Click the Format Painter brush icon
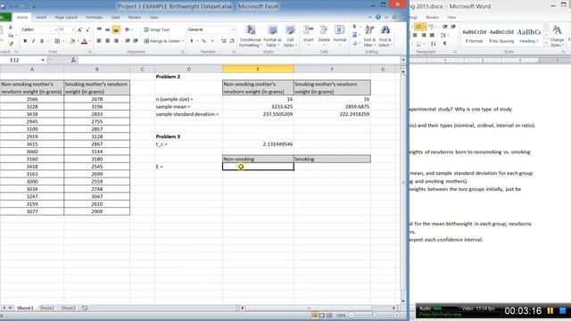571x321 pixels. coord(11,44)
